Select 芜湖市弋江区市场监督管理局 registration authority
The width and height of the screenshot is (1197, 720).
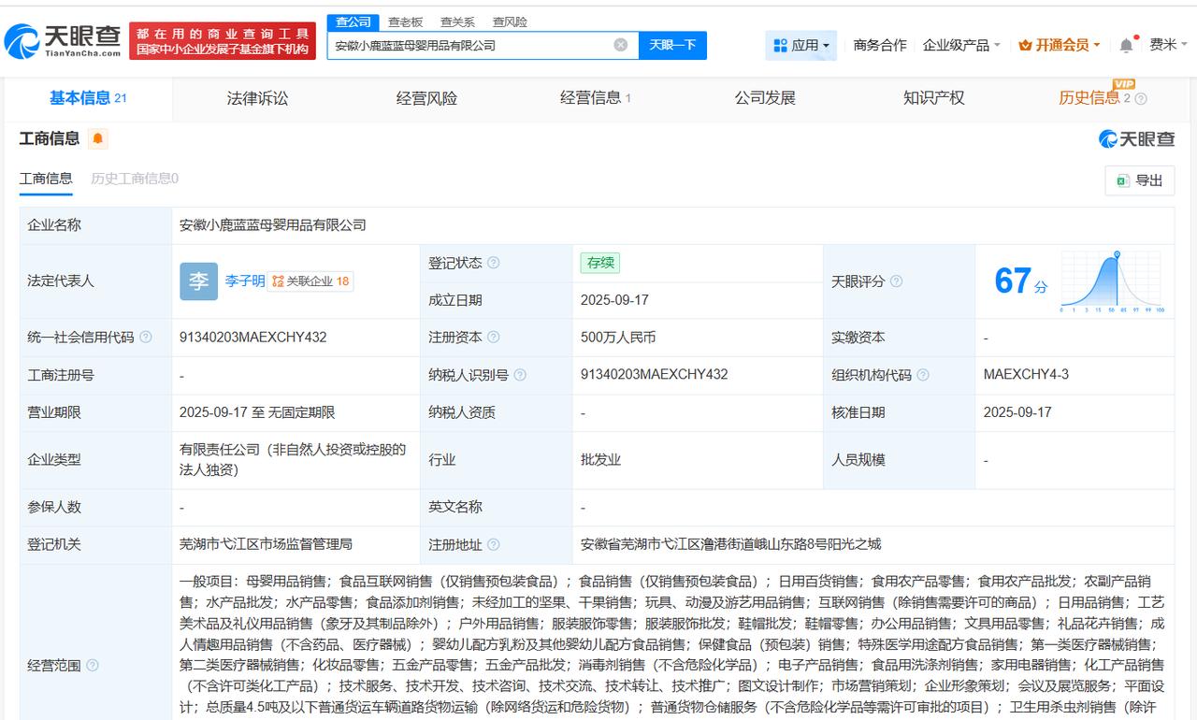point(266,544)
